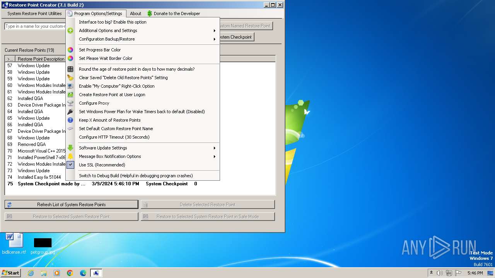Select Set Default Custom Restore Point Name

click(x=143, y=129)
